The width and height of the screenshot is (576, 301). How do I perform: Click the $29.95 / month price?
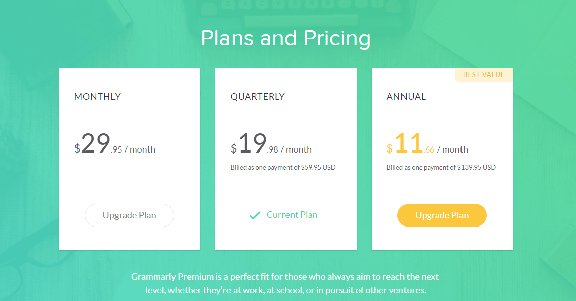coord(114,144)
